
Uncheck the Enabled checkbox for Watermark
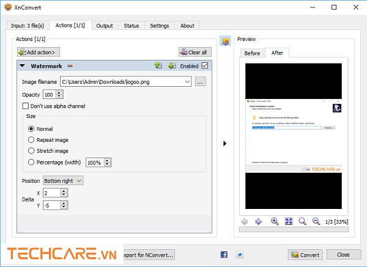tap(205, 65)
